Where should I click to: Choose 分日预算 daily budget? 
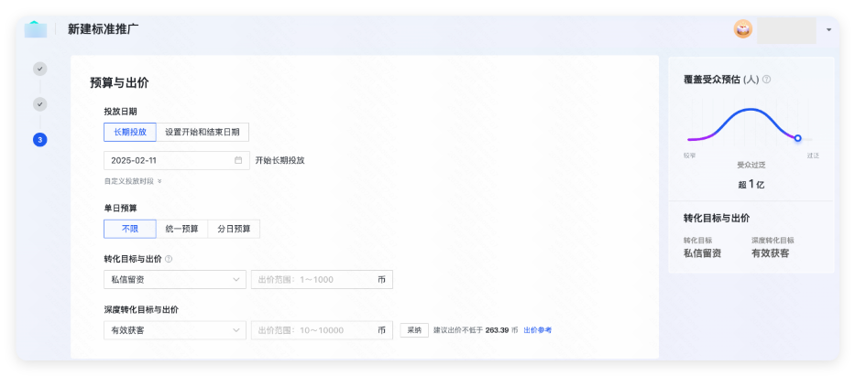tap(234, 229)
